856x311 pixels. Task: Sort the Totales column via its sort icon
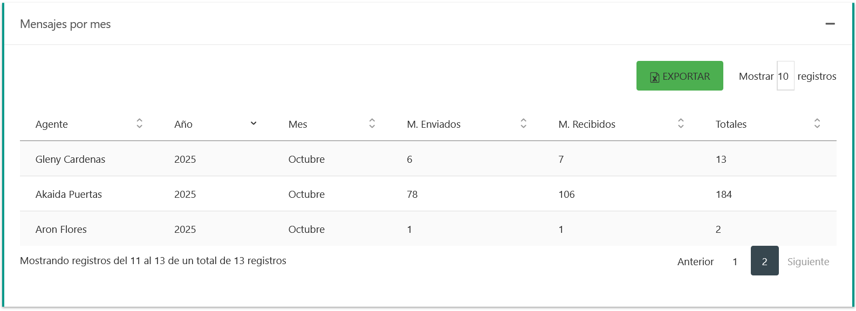click(x=817, y=123)
